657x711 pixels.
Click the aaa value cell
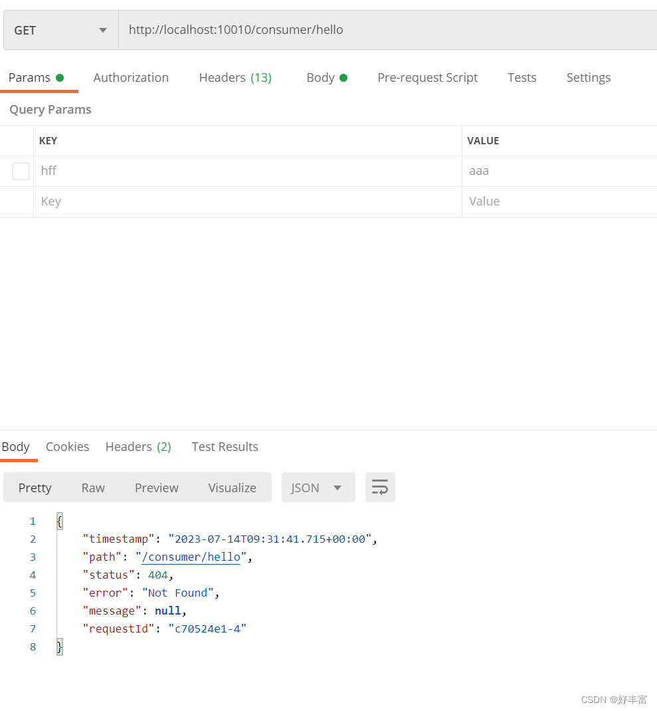point(559,172)
